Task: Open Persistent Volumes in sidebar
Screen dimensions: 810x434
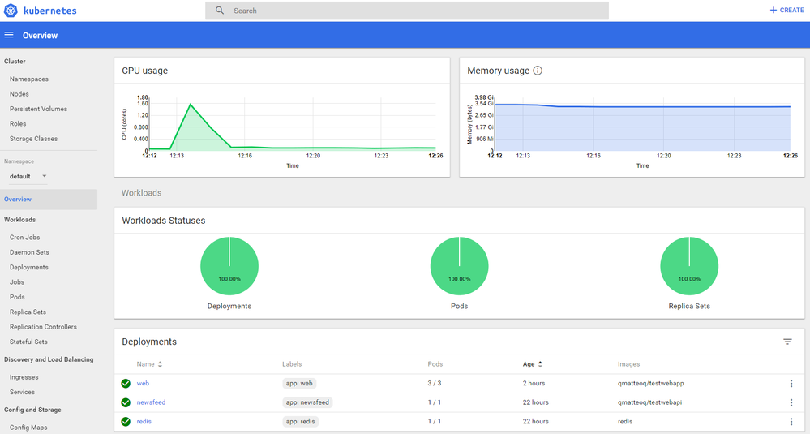Action: tap(38, 109)
